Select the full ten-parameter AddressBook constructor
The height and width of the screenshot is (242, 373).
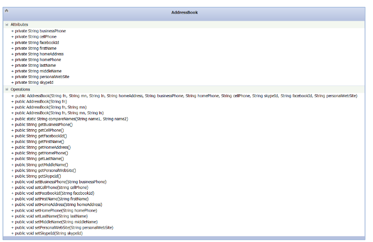click(184, 96)
